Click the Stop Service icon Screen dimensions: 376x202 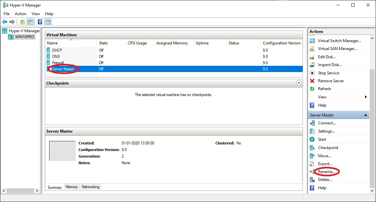pos(312,73)
